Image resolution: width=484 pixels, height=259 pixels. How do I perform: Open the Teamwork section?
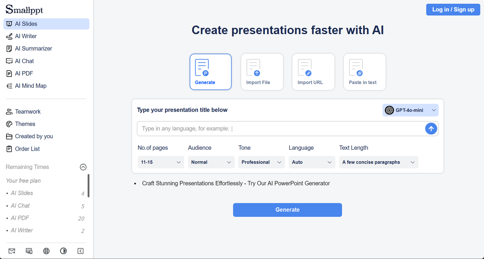27,111
